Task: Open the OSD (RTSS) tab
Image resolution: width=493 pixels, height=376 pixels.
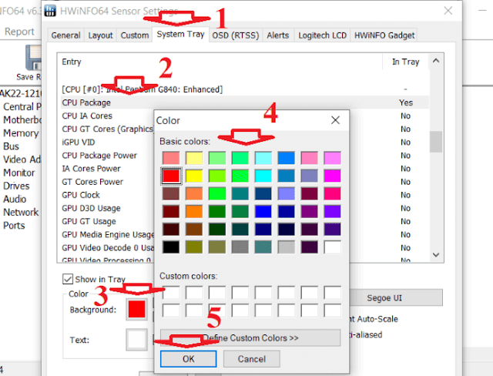Action: (236, 35)
